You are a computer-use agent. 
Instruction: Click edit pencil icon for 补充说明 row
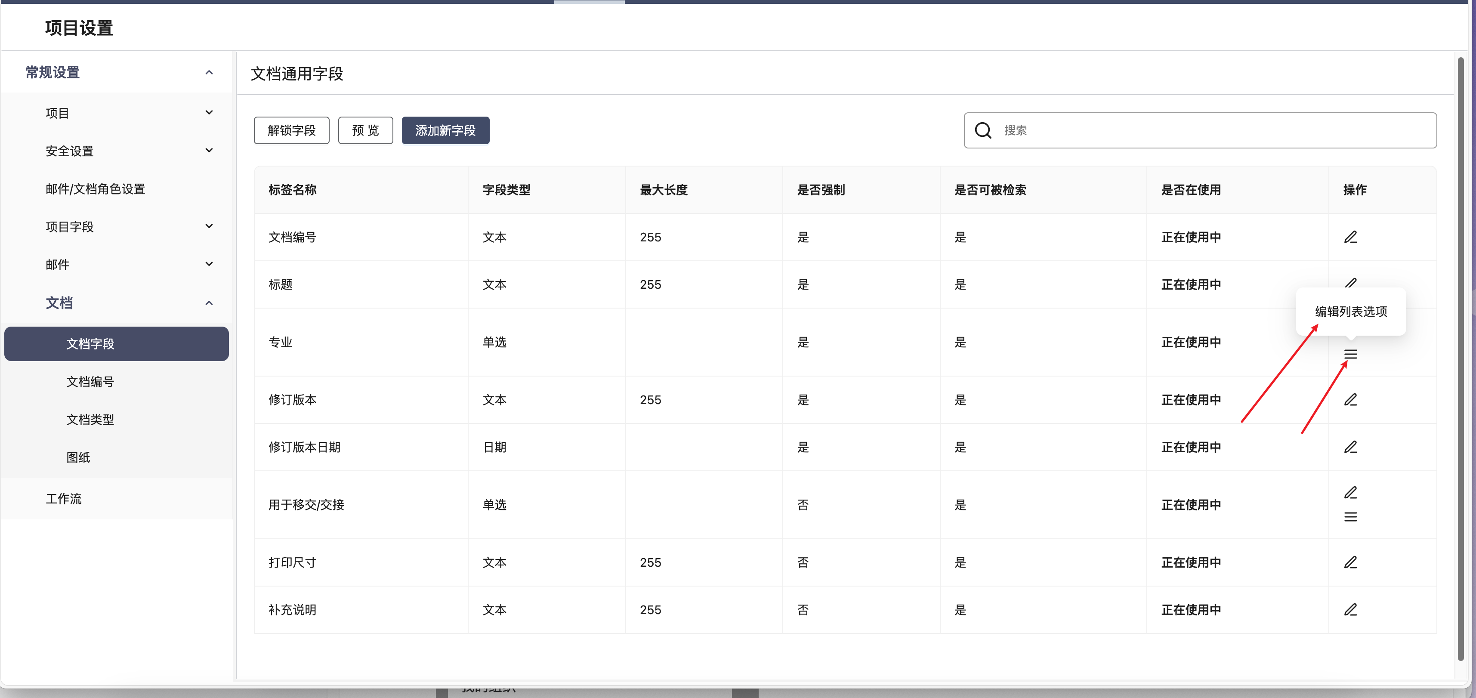[1350, 610]
